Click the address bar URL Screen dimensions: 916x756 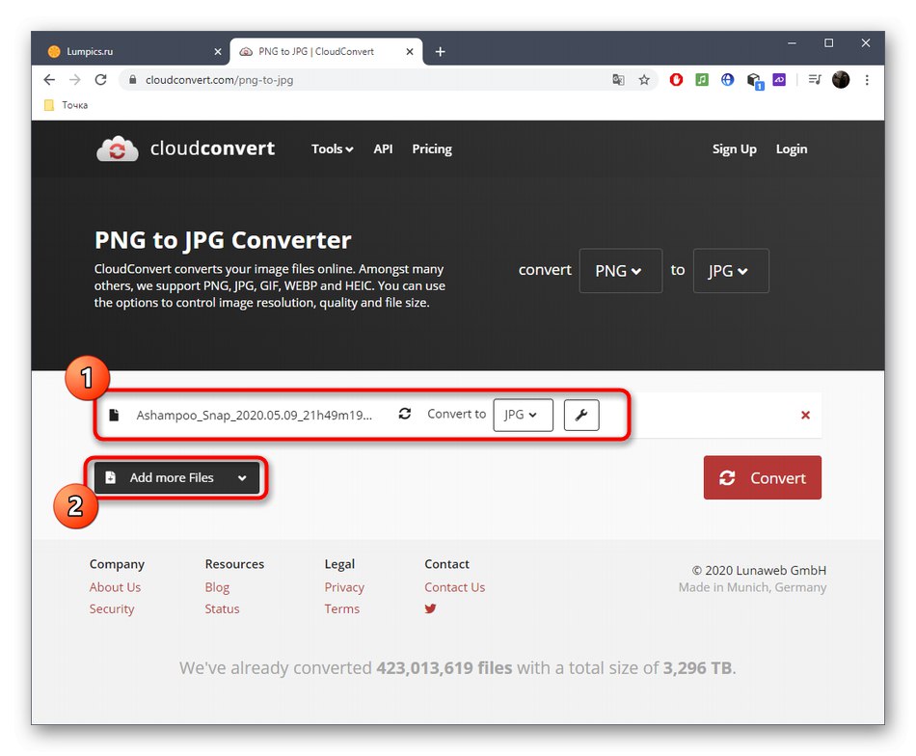pyautogui.click(x=219, y=80)
